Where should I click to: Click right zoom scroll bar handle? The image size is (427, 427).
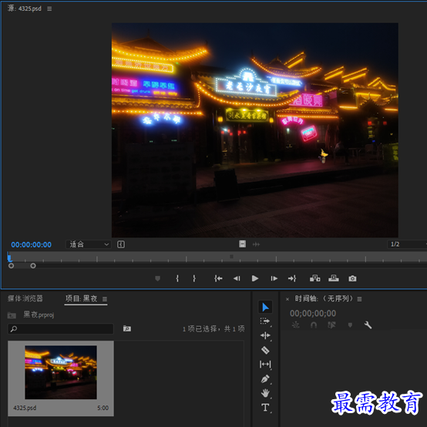click(33, 265)
